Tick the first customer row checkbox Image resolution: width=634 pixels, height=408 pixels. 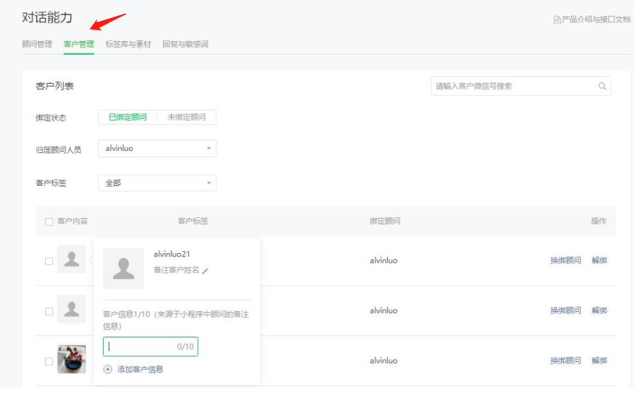[49, 261]
